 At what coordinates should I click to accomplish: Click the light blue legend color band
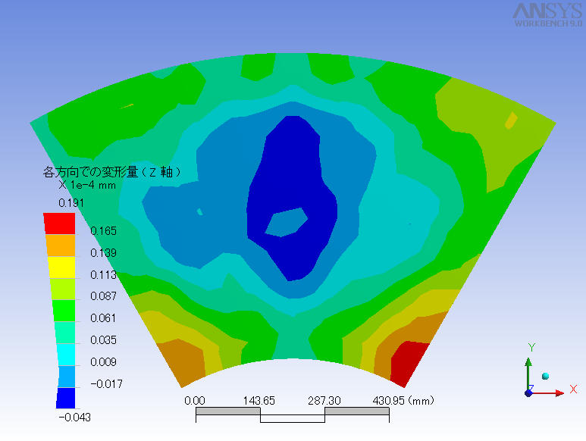point(66,376)
